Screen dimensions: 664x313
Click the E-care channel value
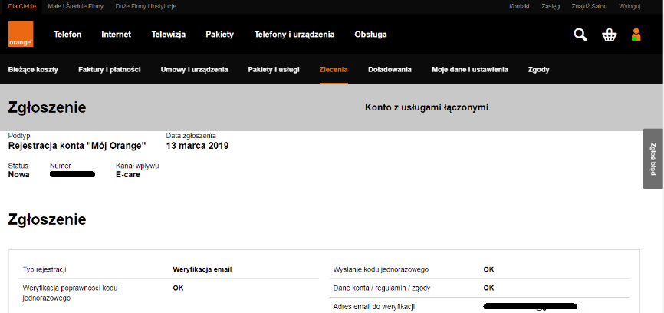(x=128, y=174)
